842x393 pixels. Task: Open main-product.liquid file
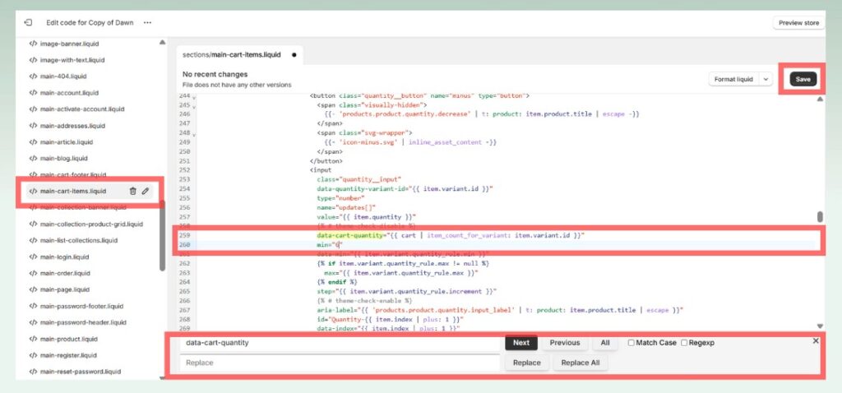(69, 339)
